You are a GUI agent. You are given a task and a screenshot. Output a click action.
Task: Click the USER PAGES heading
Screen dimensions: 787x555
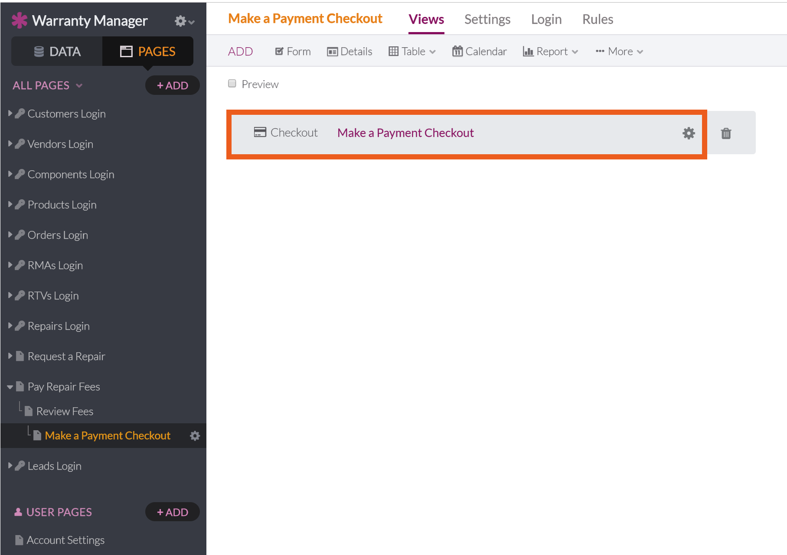coord(59,512)
